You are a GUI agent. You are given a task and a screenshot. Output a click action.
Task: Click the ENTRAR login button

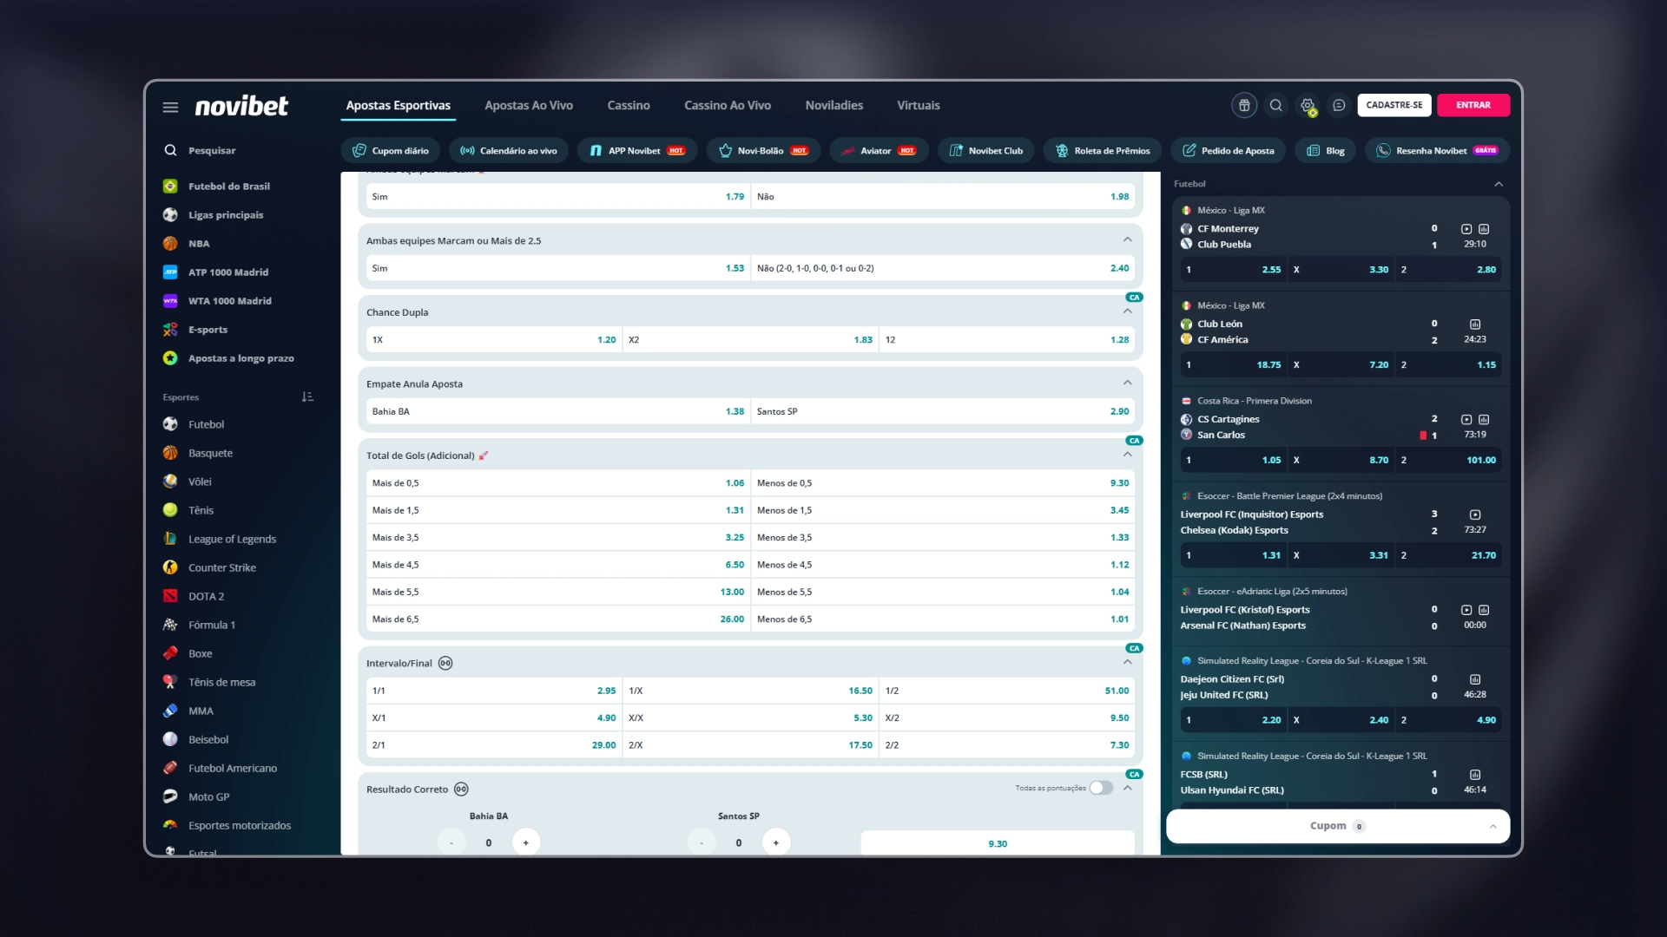point(1473,105)
